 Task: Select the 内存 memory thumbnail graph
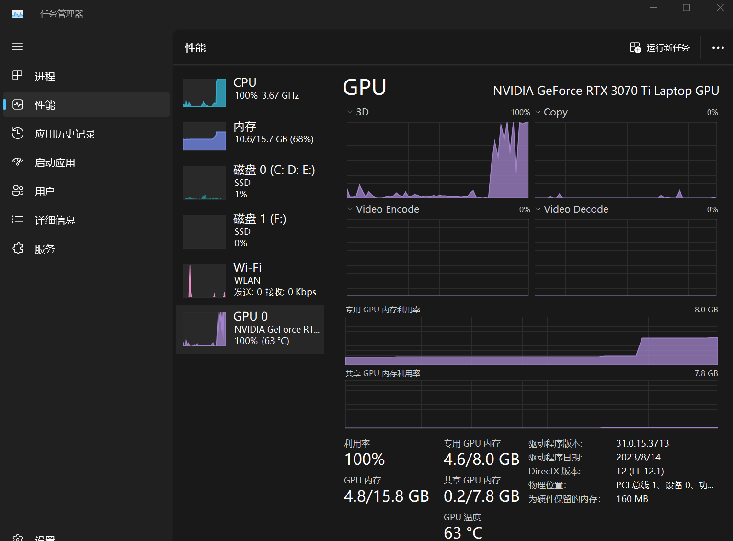point(205,136)
